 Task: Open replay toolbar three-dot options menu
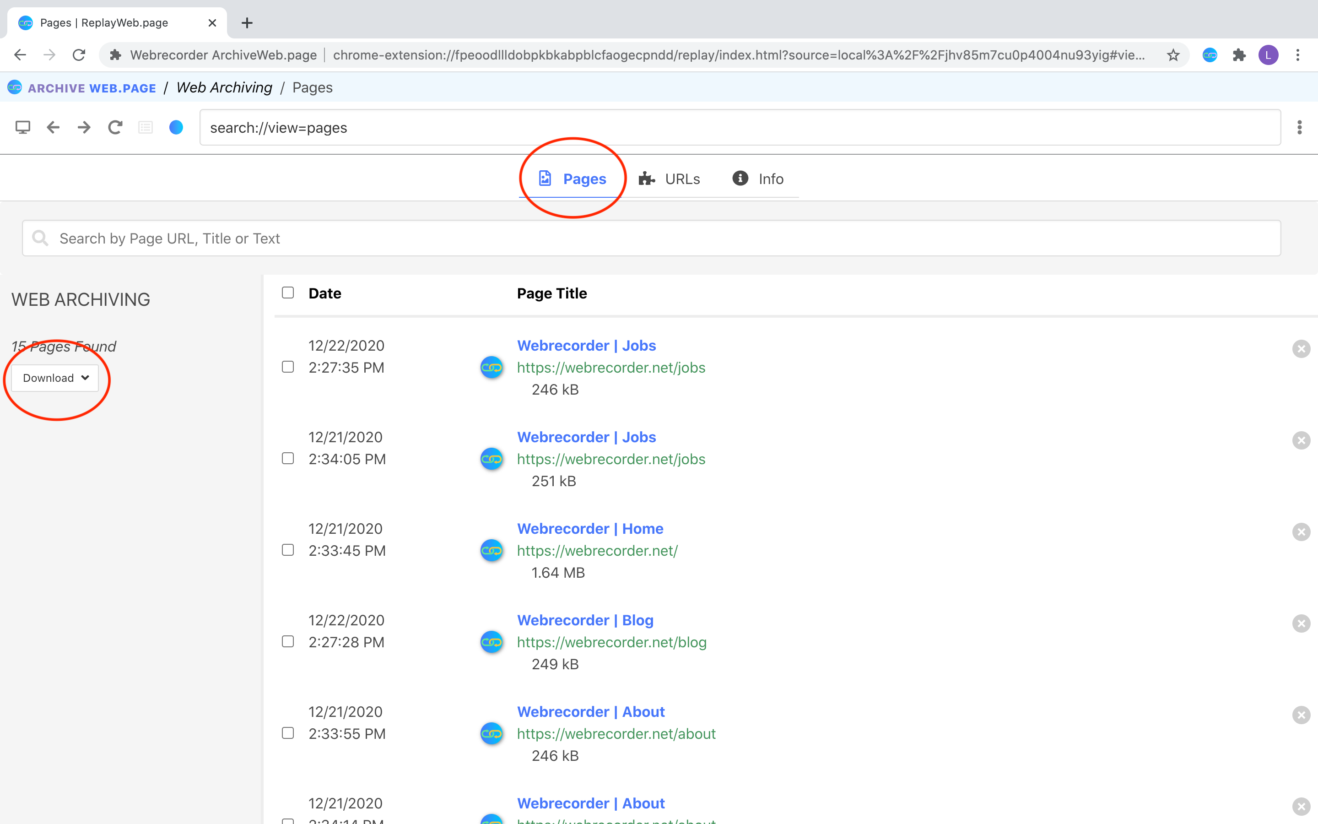(1300, 128)
